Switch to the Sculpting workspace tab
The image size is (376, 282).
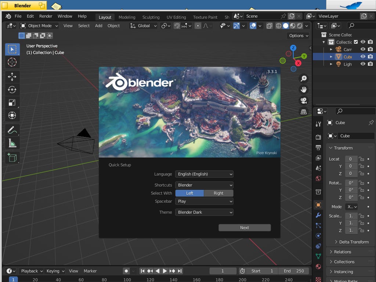(x=151, y=17)
